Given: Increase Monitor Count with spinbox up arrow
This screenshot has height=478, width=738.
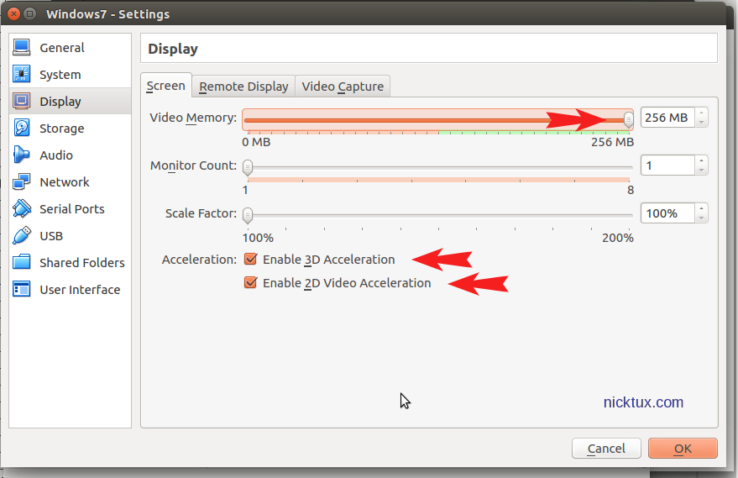Looking at the screenshot, I should (701, 160).
